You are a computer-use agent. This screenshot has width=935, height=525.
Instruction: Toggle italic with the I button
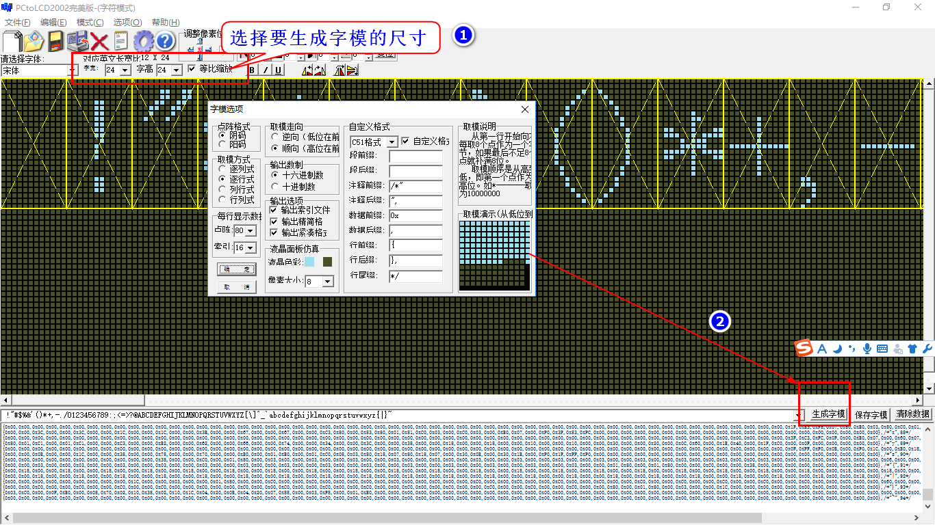pyautogui.click(x=266, y=70)
